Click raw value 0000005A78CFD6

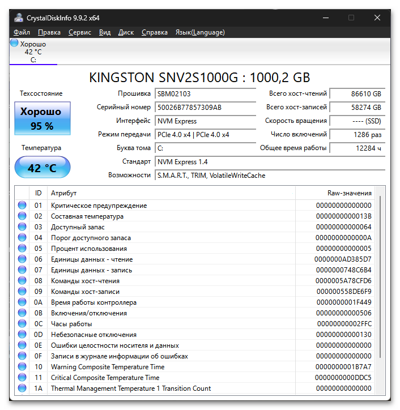(x=343, y=280)
